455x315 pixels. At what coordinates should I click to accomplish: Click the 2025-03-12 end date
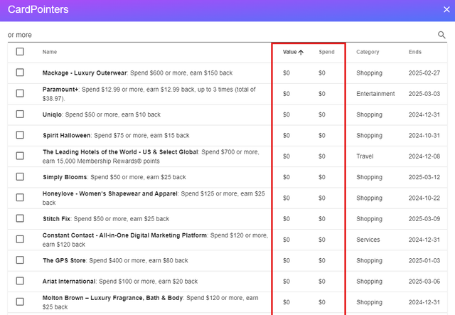coord(424,177)
